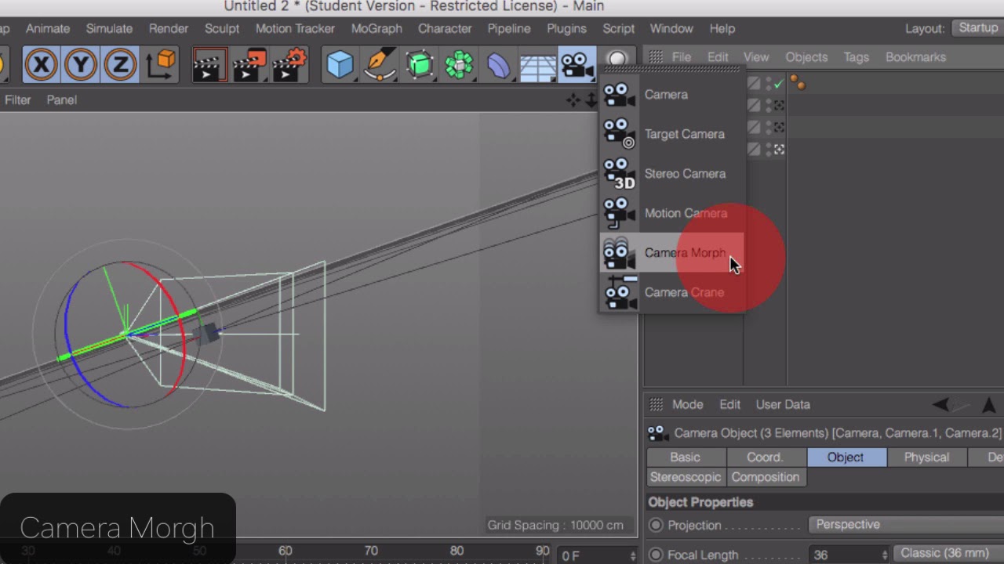Screen dimensions: 1004x564
Task: Open the Render menu
Action: pyautogui.click(x=169, y=28)
